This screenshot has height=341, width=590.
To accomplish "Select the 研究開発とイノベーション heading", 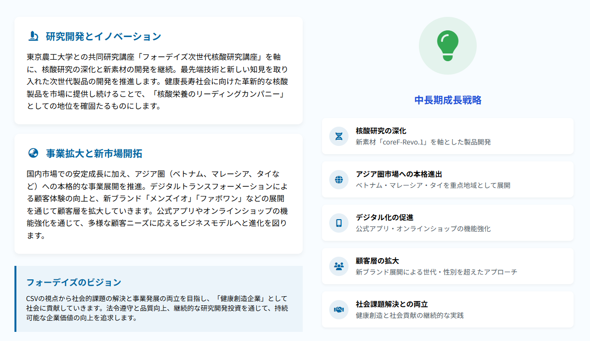I will (x=104, y=36).
